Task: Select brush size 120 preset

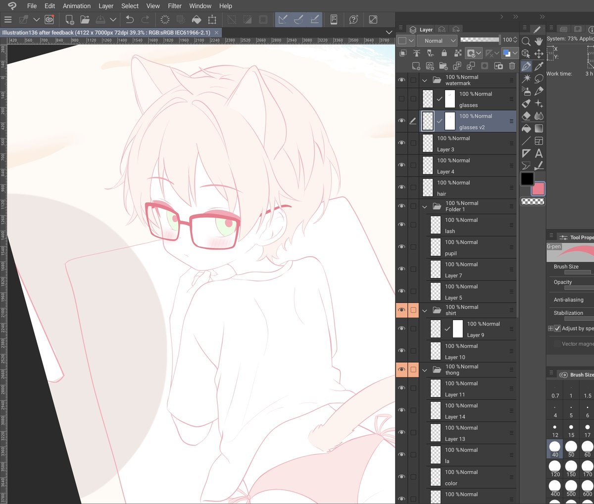Action: [x=555, y=469]
